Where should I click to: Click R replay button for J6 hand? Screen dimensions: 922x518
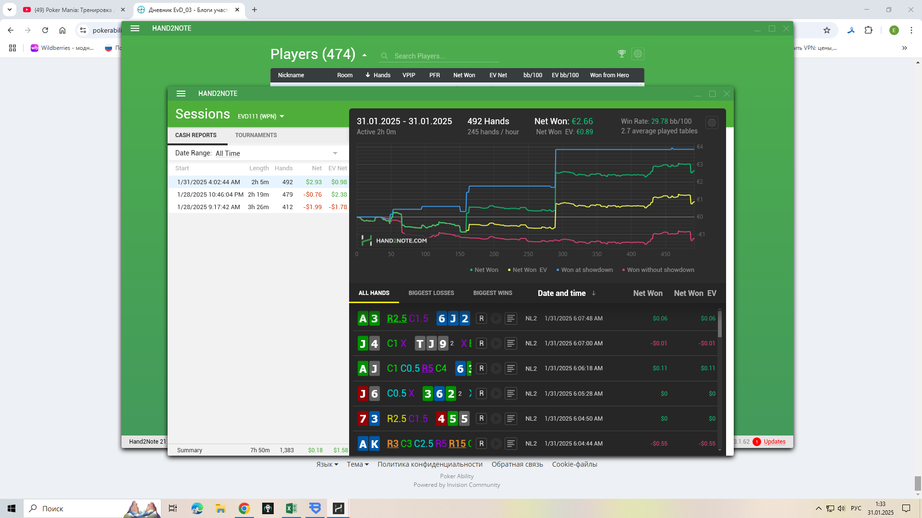click(482, 393)
